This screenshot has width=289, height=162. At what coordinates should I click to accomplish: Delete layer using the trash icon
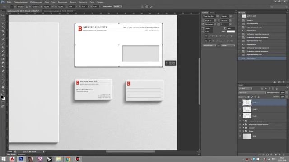(x=284, y=155)
